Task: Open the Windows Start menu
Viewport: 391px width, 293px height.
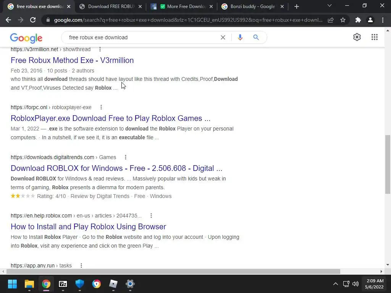Action: (x=12, y=284)
